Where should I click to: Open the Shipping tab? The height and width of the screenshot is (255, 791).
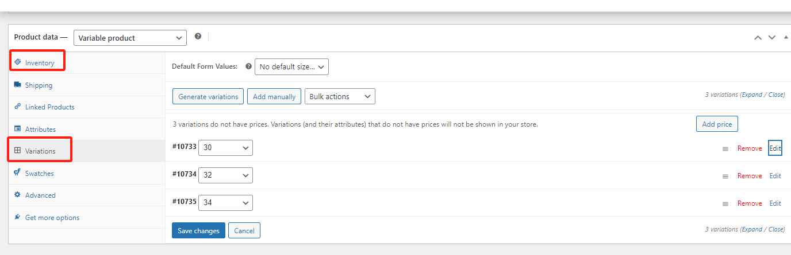39,85
